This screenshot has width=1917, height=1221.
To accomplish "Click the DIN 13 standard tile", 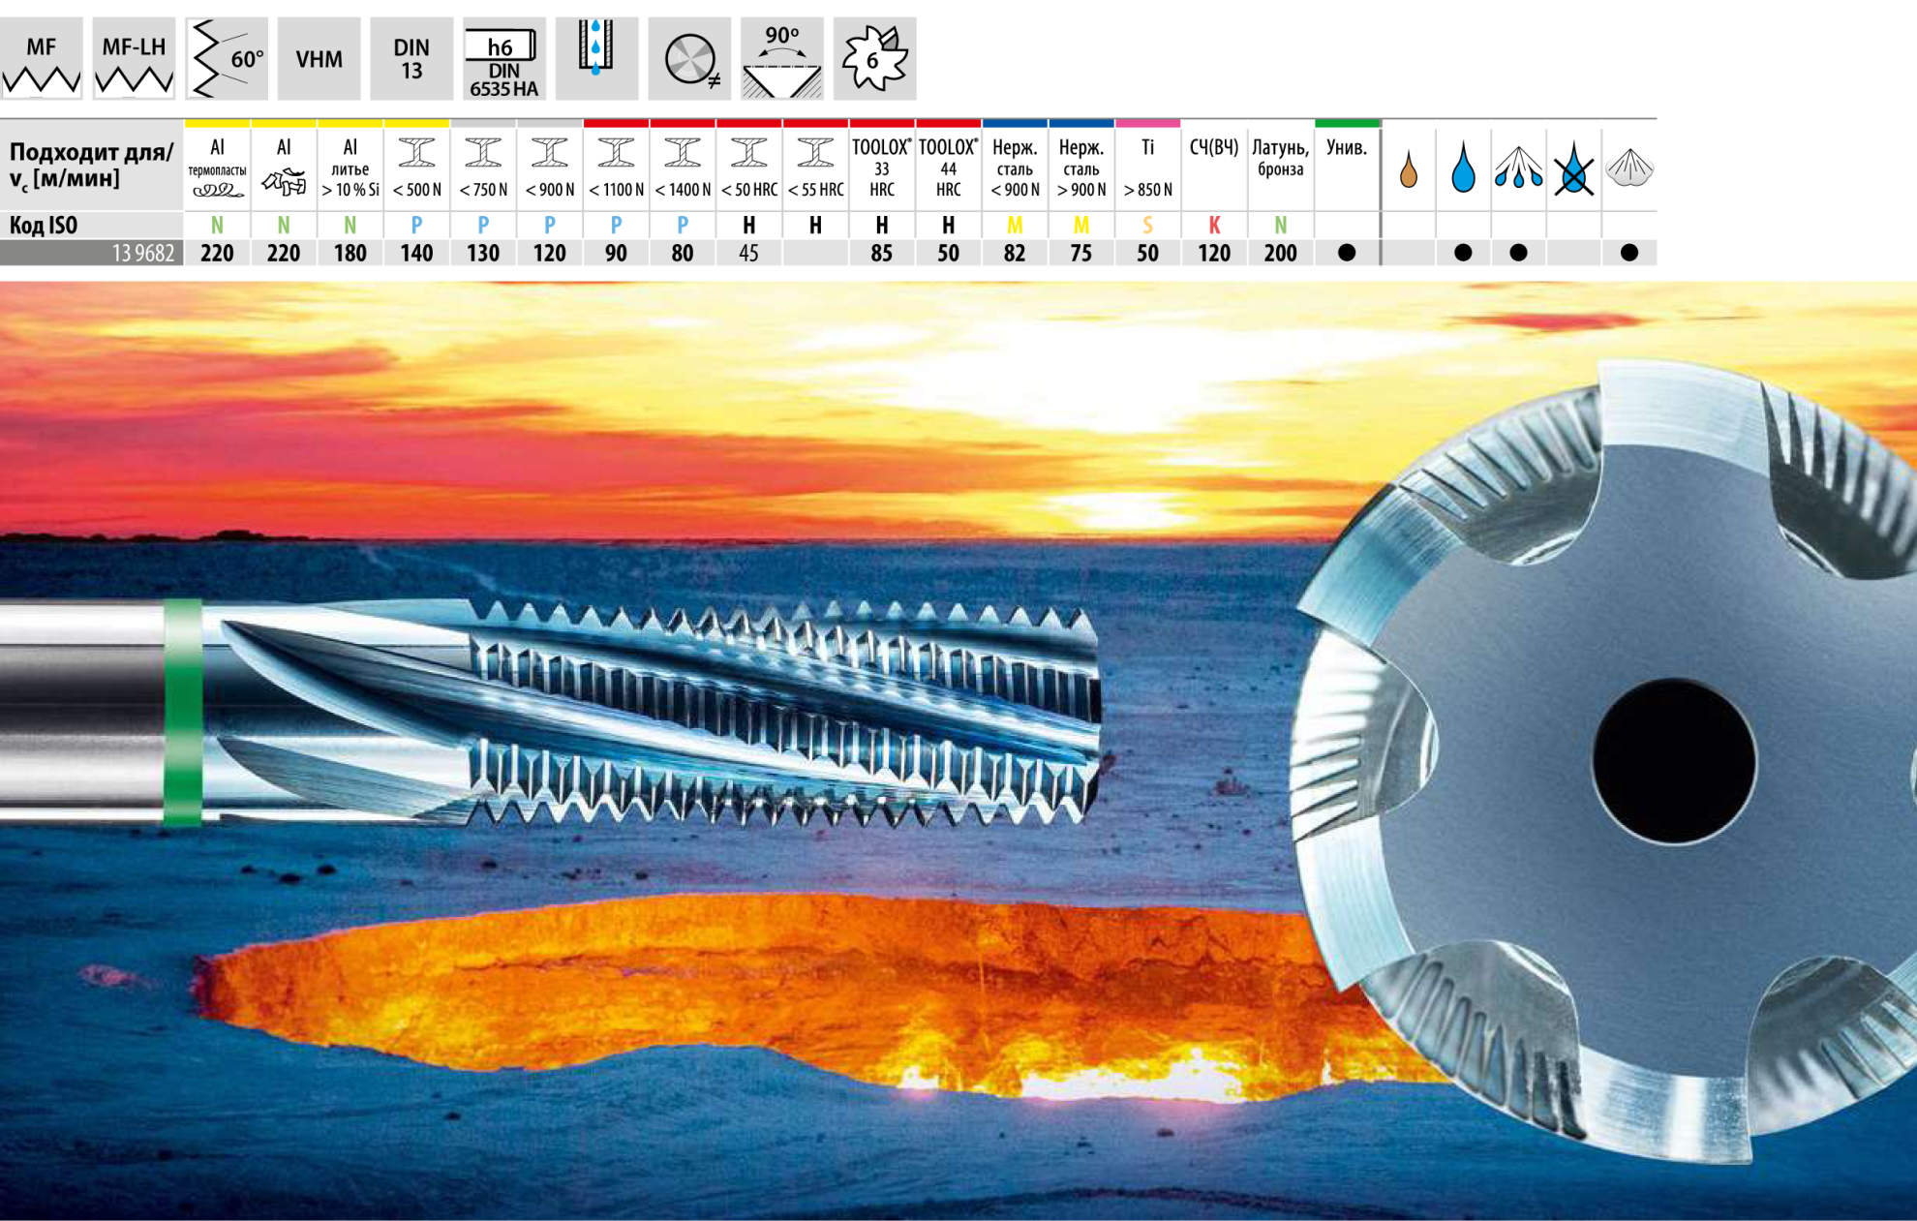I will click(x=411, y=58).
